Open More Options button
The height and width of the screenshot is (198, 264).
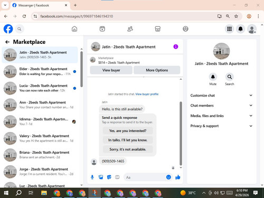click(157, 70)
